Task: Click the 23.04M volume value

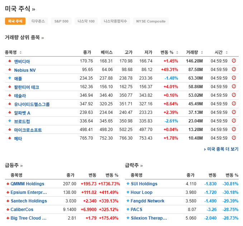Action: click(196, 121)
